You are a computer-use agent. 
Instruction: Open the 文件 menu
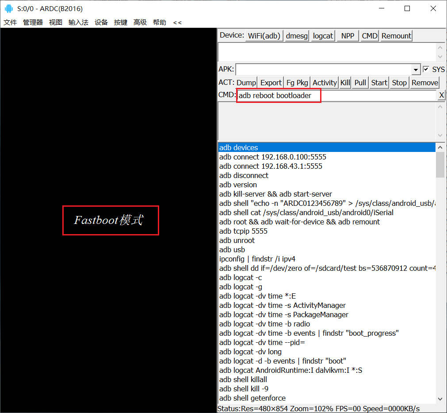[10, 22]
